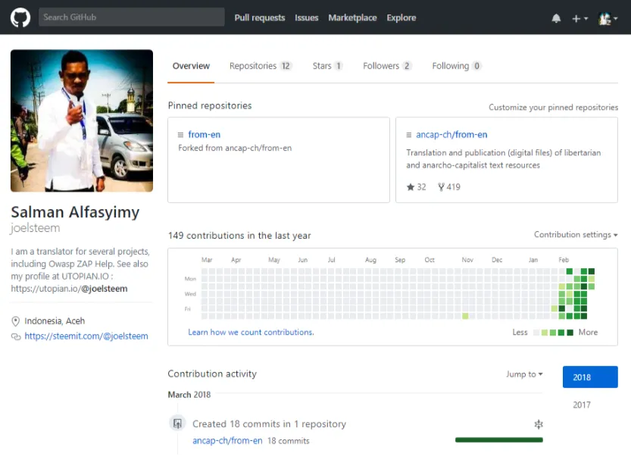Click the November light green contribution cell

[x=465, y=317]
